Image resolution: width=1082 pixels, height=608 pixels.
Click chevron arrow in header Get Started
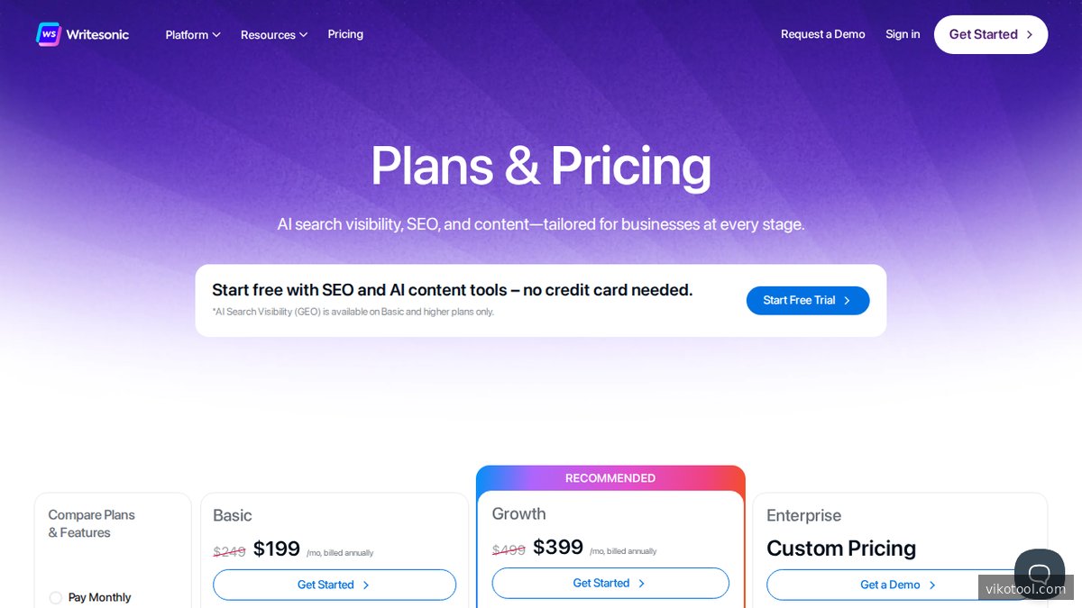tap(1029, 34)
